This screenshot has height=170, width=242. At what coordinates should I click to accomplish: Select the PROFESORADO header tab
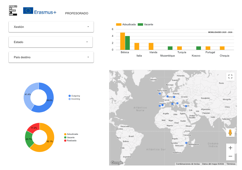(77, 13)
